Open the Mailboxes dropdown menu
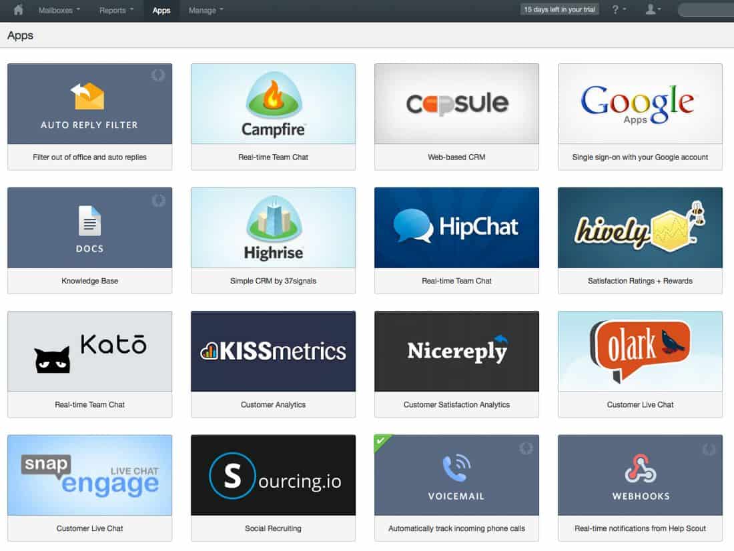 59,10
